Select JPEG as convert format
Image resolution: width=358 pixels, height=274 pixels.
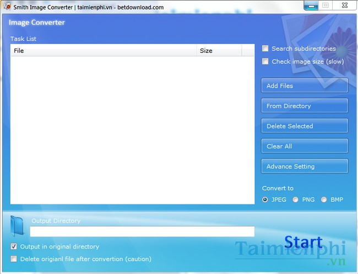click(x=265, y=200)
